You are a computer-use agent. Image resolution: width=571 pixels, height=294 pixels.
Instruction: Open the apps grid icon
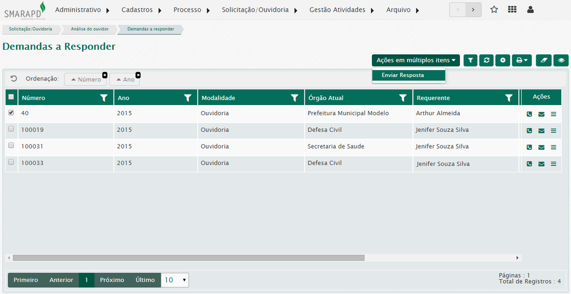[512, 10]
